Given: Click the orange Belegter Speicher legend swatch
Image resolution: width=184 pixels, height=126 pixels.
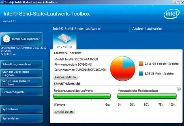Looking at the screenshot, I should pos(141,64).
